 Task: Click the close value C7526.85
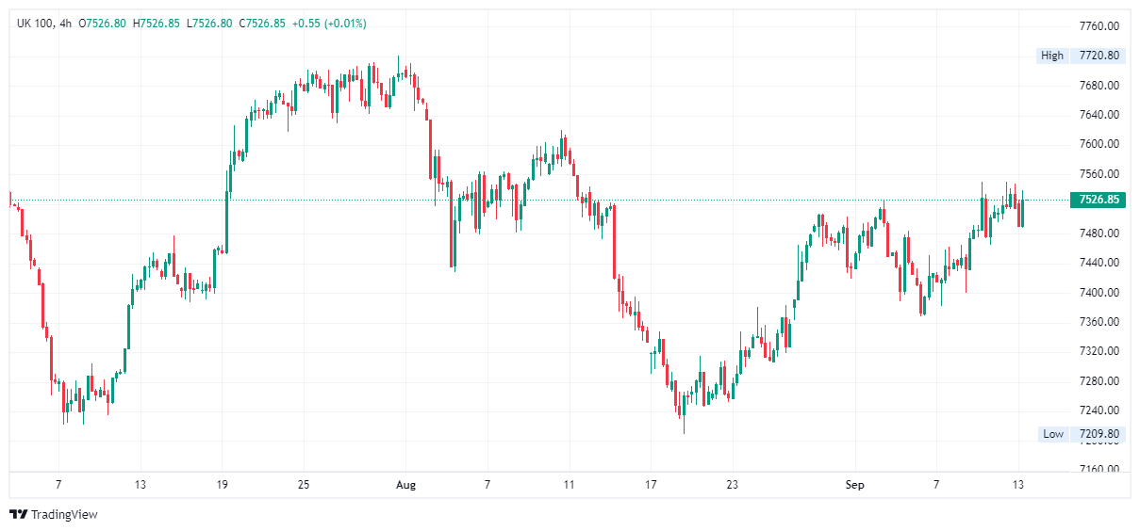tap(259, 23)
